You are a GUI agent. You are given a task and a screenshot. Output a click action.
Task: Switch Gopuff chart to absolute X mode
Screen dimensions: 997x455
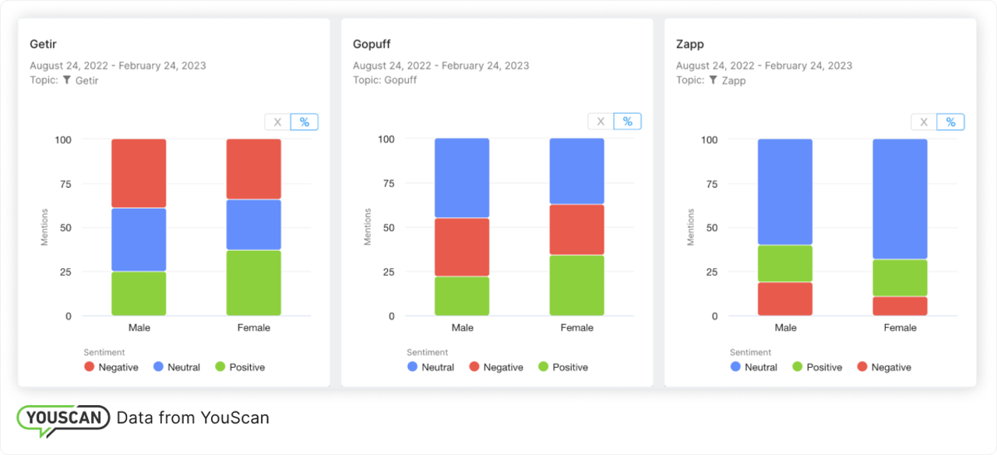(x=601, y=122)
